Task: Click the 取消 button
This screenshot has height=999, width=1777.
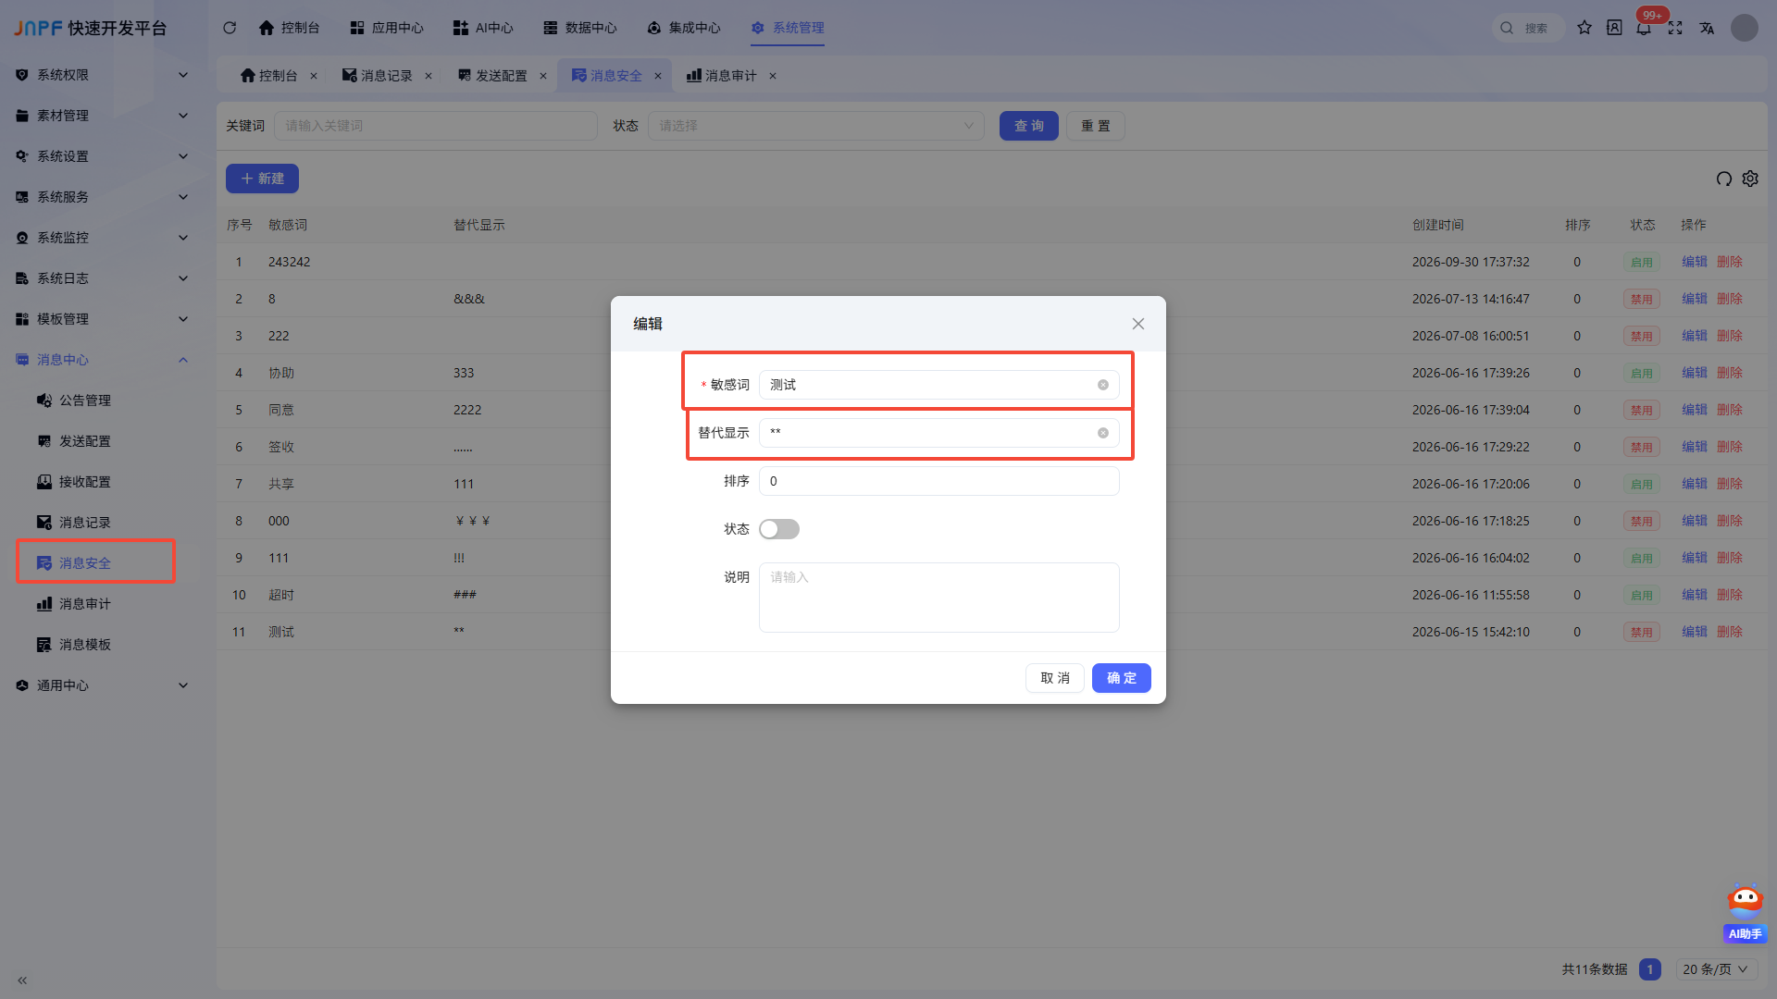Action: pos(1055,678)
